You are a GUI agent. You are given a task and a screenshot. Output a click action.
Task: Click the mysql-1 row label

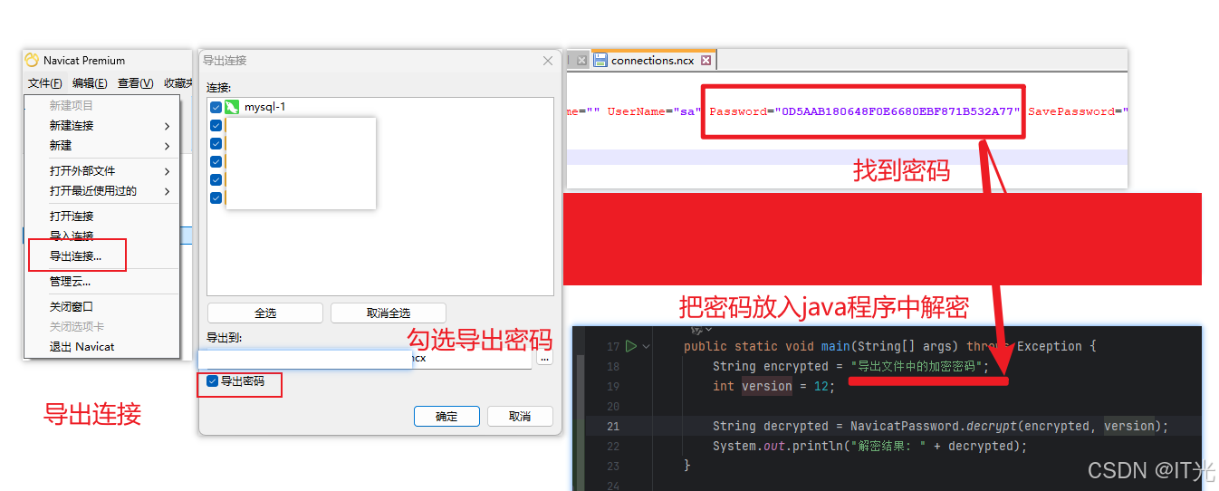[264, 107]
